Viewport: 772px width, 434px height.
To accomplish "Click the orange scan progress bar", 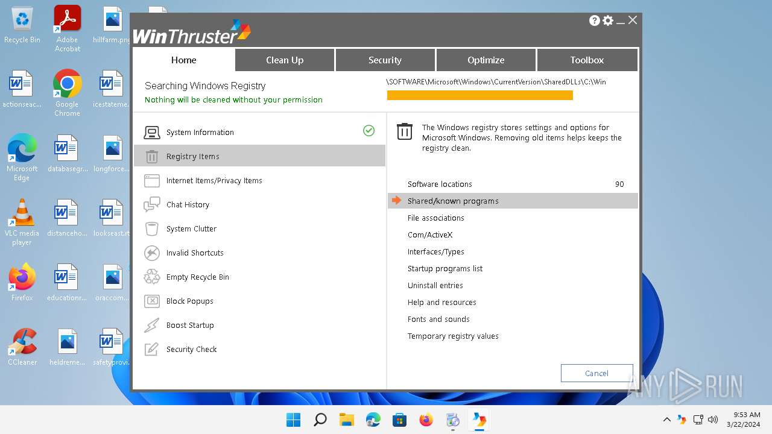I will coord(480,95).
